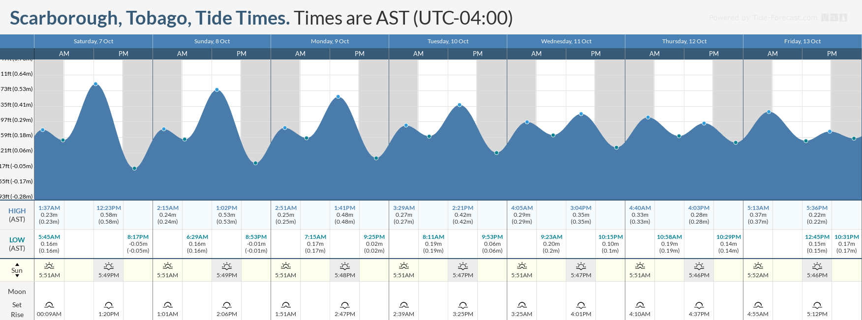Click the Saturday -0.05m low tide point marker

pos(134,169)
